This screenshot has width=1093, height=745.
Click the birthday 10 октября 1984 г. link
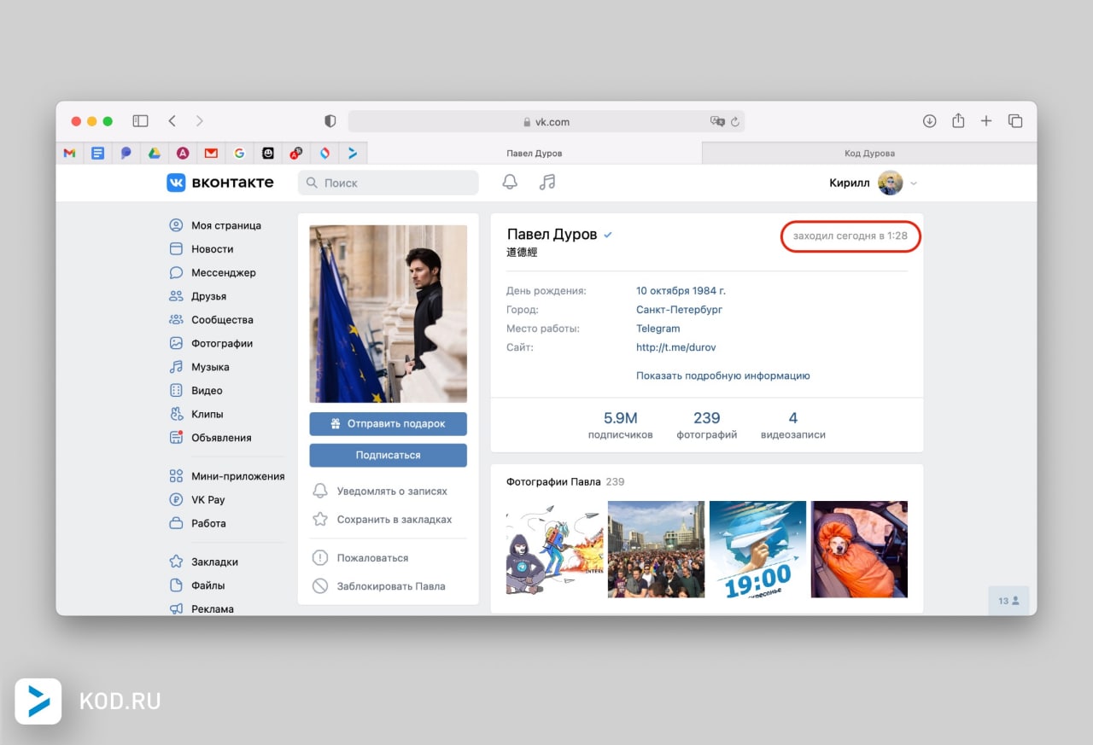[681, 291]
